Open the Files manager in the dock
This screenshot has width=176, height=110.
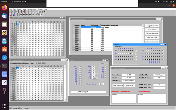pyautogui.click(x=4, y=24)
